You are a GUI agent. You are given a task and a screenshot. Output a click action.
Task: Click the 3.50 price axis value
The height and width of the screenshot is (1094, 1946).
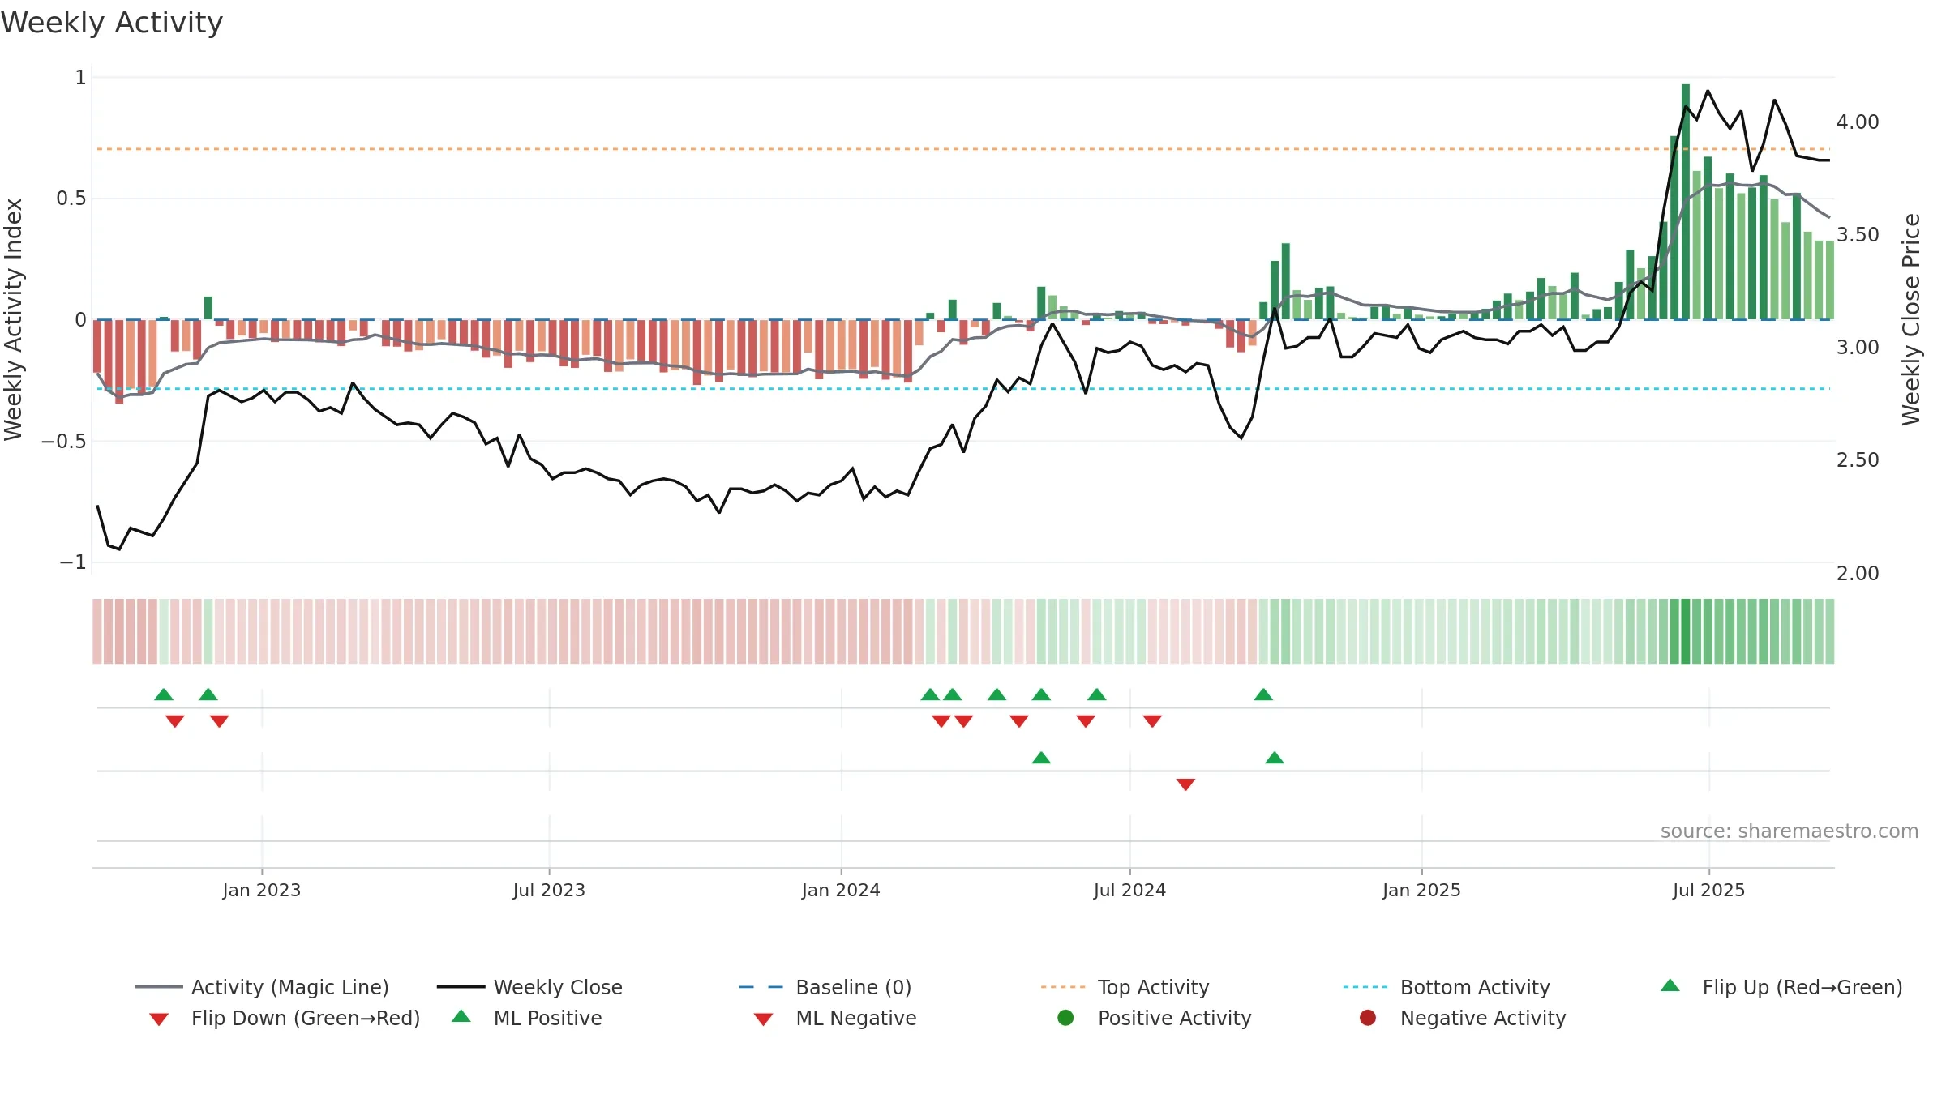pos(1858,235)
